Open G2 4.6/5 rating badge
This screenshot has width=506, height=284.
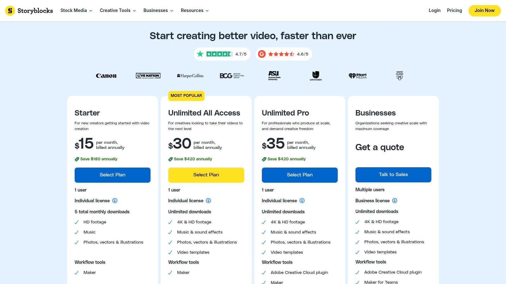284,54
